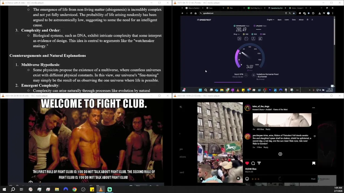344x193 pixels.
Task: Like the yes.itsryan comment heart
Action: click(314, 136)
